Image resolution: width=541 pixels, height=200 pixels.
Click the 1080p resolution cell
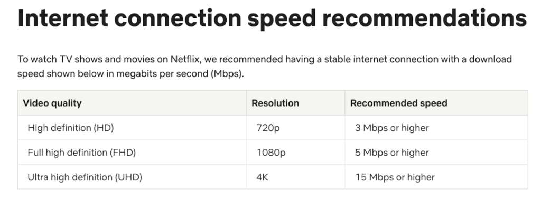tap(295, 153)
